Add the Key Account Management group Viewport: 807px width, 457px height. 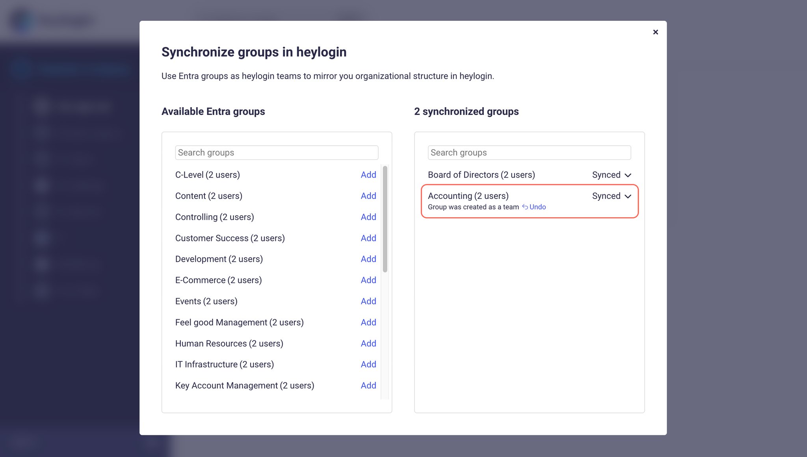click(368, 386)
